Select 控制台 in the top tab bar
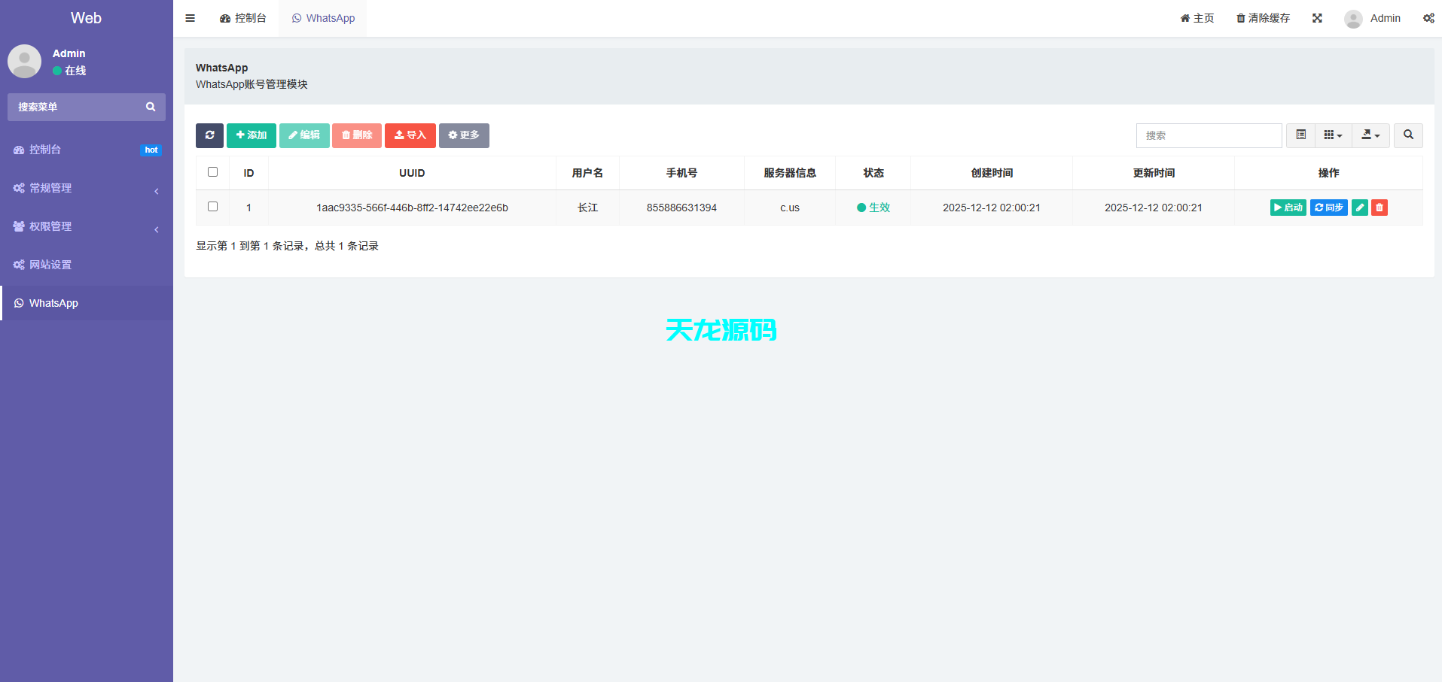1442x682 pixels. pos(243,17)
